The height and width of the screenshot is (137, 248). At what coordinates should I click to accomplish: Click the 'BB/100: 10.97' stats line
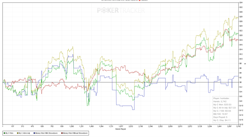[220, 114]
